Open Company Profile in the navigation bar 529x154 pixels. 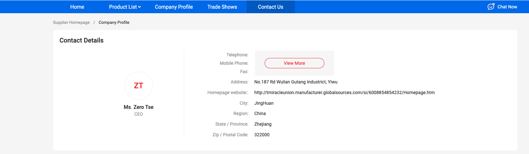[x=174, y=7]
